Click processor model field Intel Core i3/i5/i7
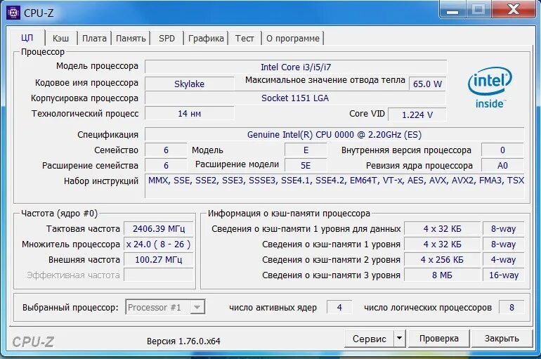Image resolution: width=541 pixels, height=359 pixels. coord(296,67)
